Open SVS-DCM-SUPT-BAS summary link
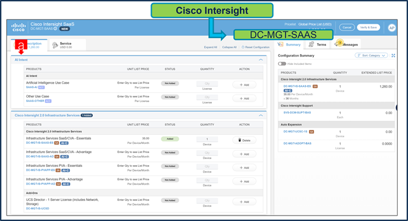Viewport: 408px width, 221px height. [297, 113]
